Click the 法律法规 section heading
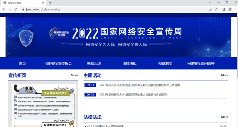The height and width of the screenshot is (127, 238). pyautogui.click(x=92, y=117)
